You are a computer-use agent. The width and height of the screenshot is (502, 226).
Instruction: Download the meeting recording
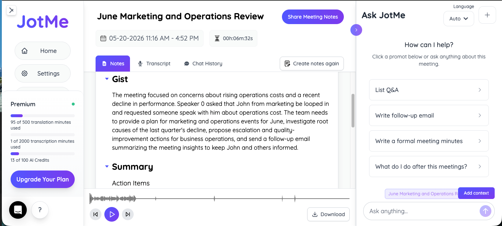pyautogui.click(x=328, y=214)
